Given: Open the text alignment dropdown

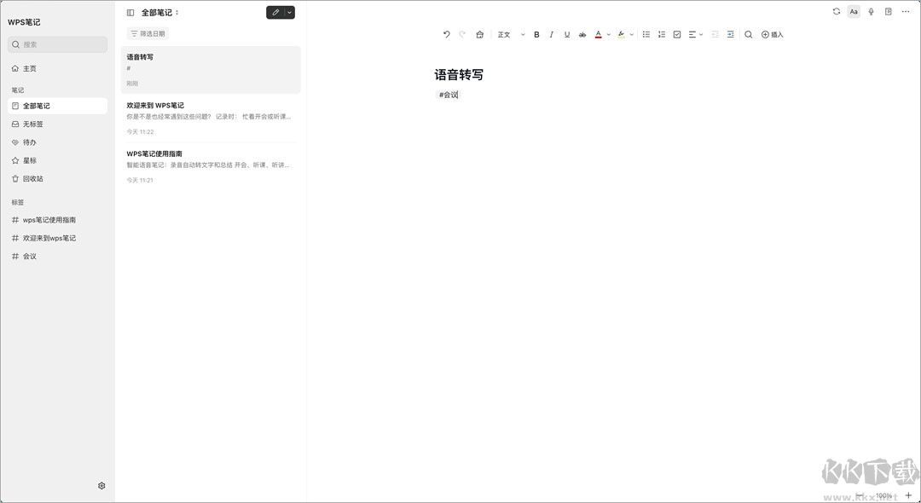Looking at the screenshot, I should (x=696, y=34).
